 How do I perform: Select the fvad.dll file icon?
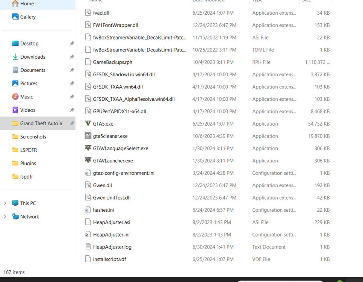tap(88, 12)
